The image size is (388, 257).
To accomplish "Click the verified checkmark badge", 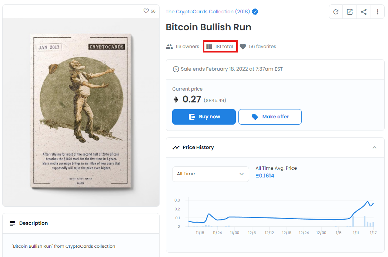I will coord(255,11).
